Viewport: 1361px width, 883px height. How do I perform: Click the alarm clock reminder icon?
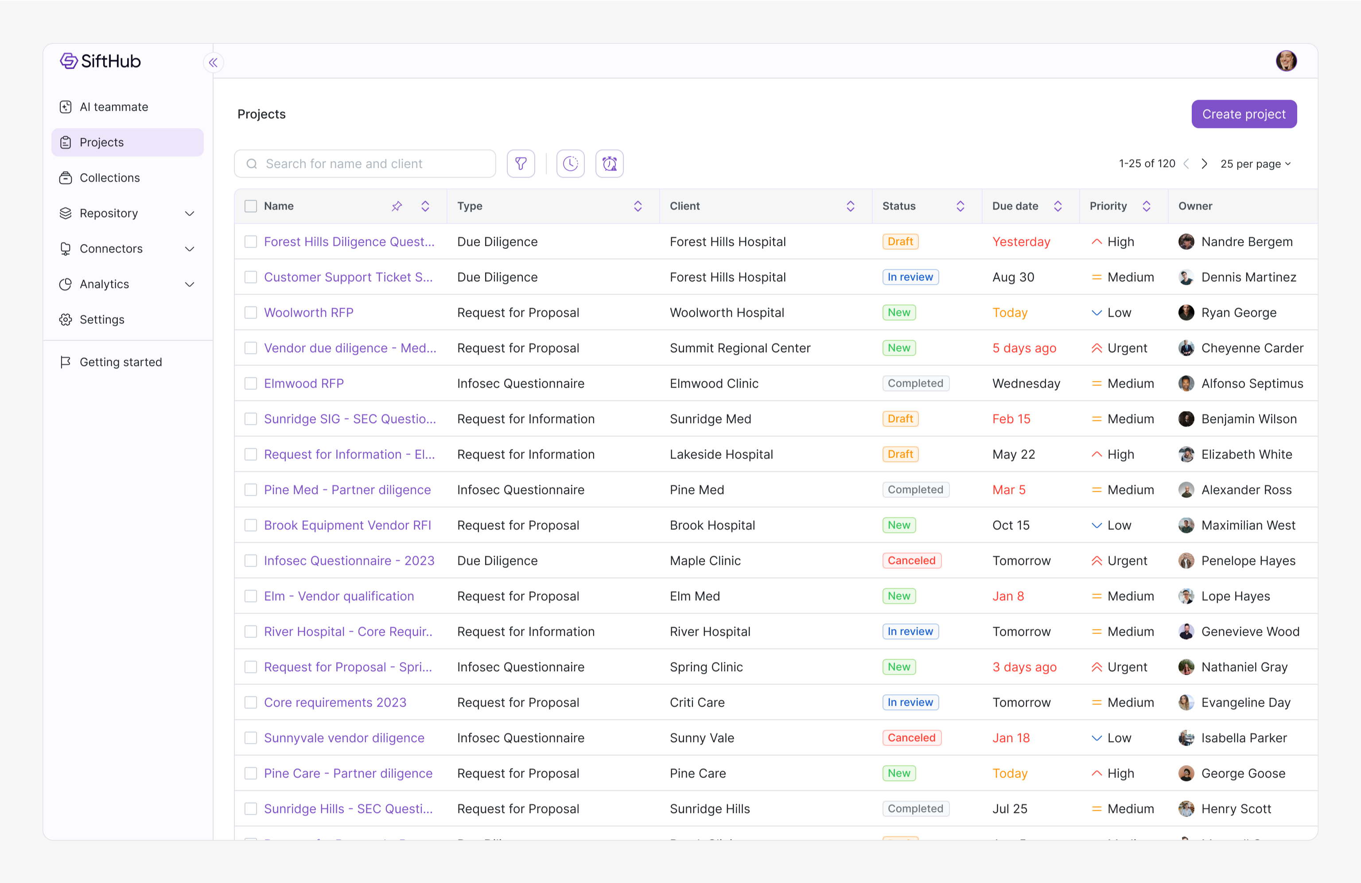tap(609, 163)
